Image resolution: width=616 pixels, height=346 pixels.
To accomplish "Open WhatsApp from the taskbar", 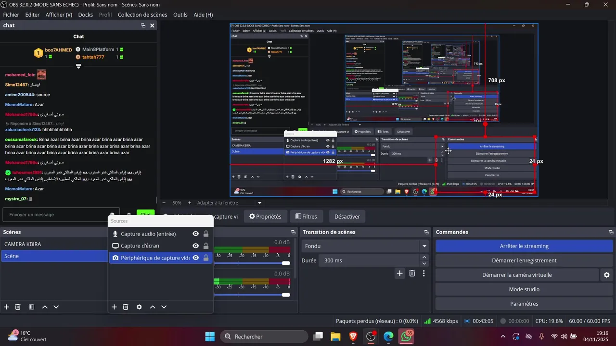I will coord(407,337).
